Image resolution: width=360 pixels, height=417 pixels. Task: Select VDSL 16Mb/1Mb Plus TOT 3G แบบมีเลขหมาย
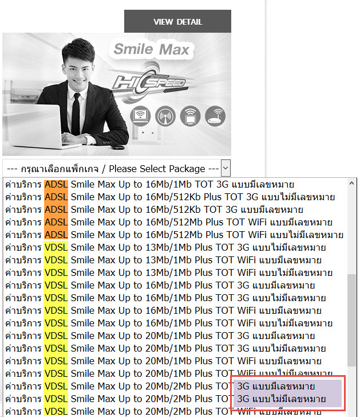pos(175,285)
